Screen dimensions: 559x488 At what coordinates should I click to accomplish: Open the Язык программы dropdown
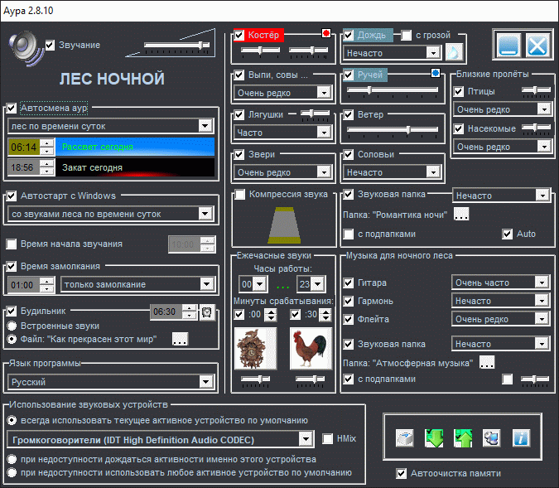[x=206, y=382]
